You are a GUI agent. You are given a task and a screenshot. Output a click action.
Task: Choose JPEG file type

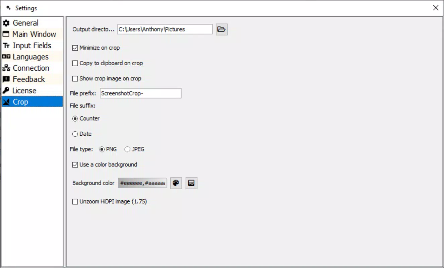[127, 149]
